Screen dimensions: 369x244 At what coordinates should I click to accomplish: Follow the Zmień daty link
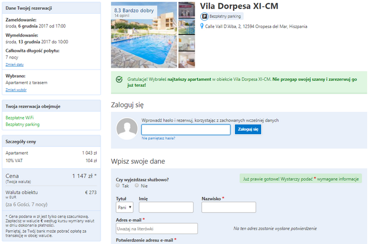[15, 64]
